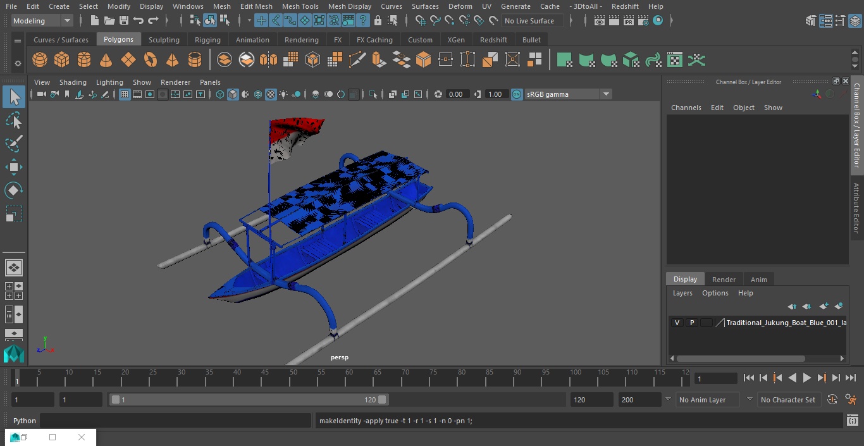
Task: Switch to the Sculpting shelf tab
Action: point(164,40)
